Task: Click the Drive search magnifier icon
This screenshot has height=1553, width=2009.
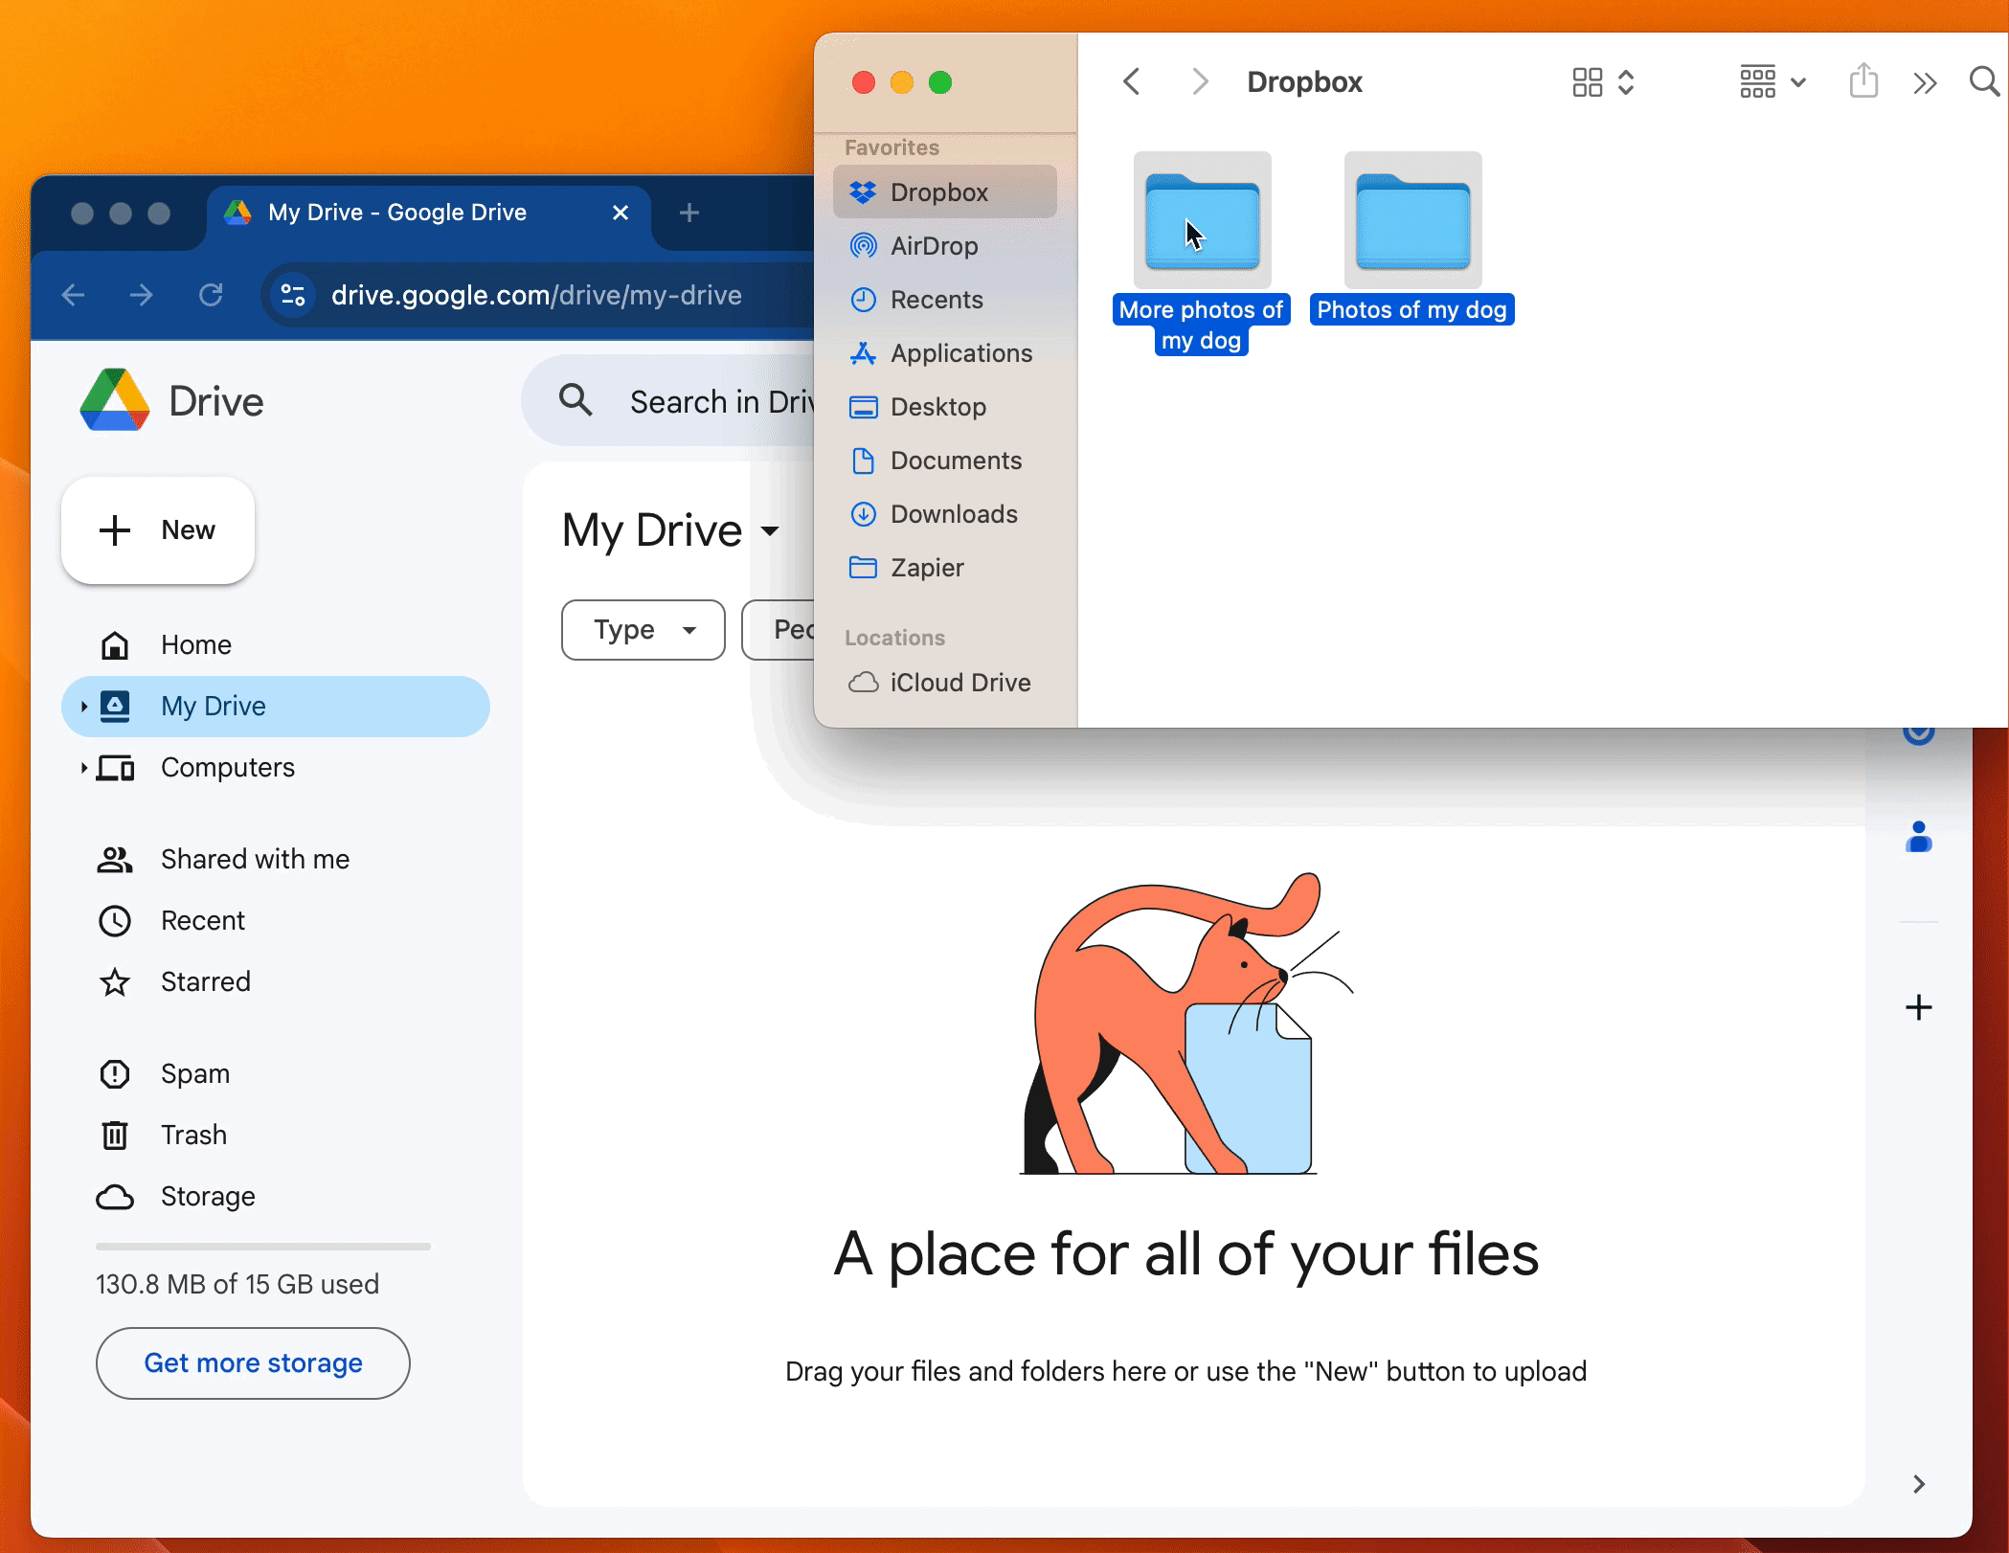Action: click(x=576, y=400)
